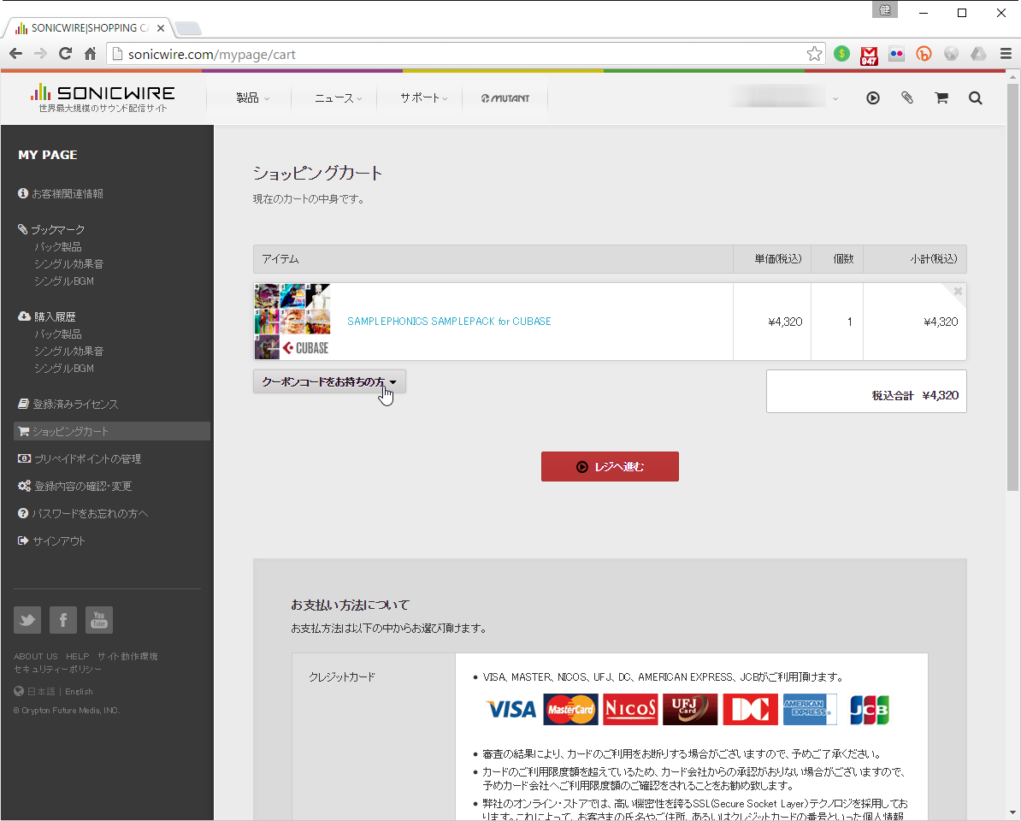The image size is (1021, 821).
Task: Click the green dollar extension icon
Action: tap(841, 54)
